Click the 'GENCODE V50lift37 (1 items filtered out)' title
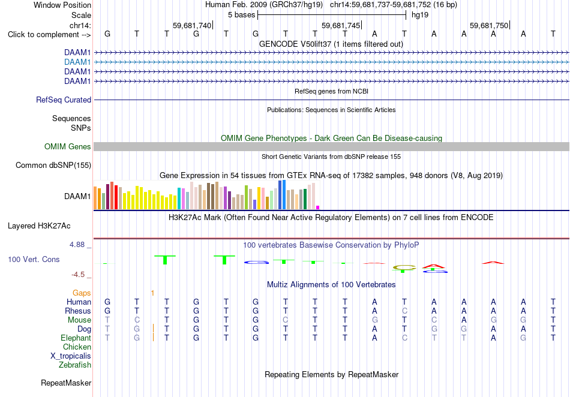 tap(331, 44)
